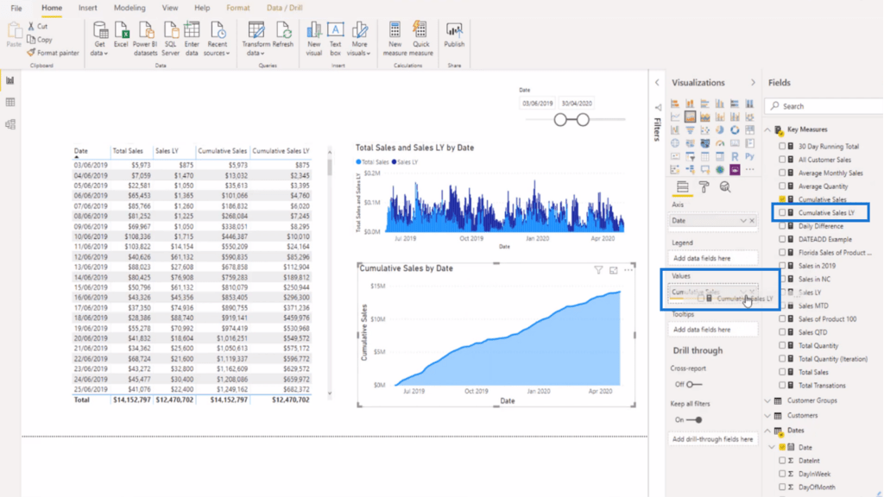The image size is (884, 497).
Task: Check the Daily Difference field
Action: (782, 226)
